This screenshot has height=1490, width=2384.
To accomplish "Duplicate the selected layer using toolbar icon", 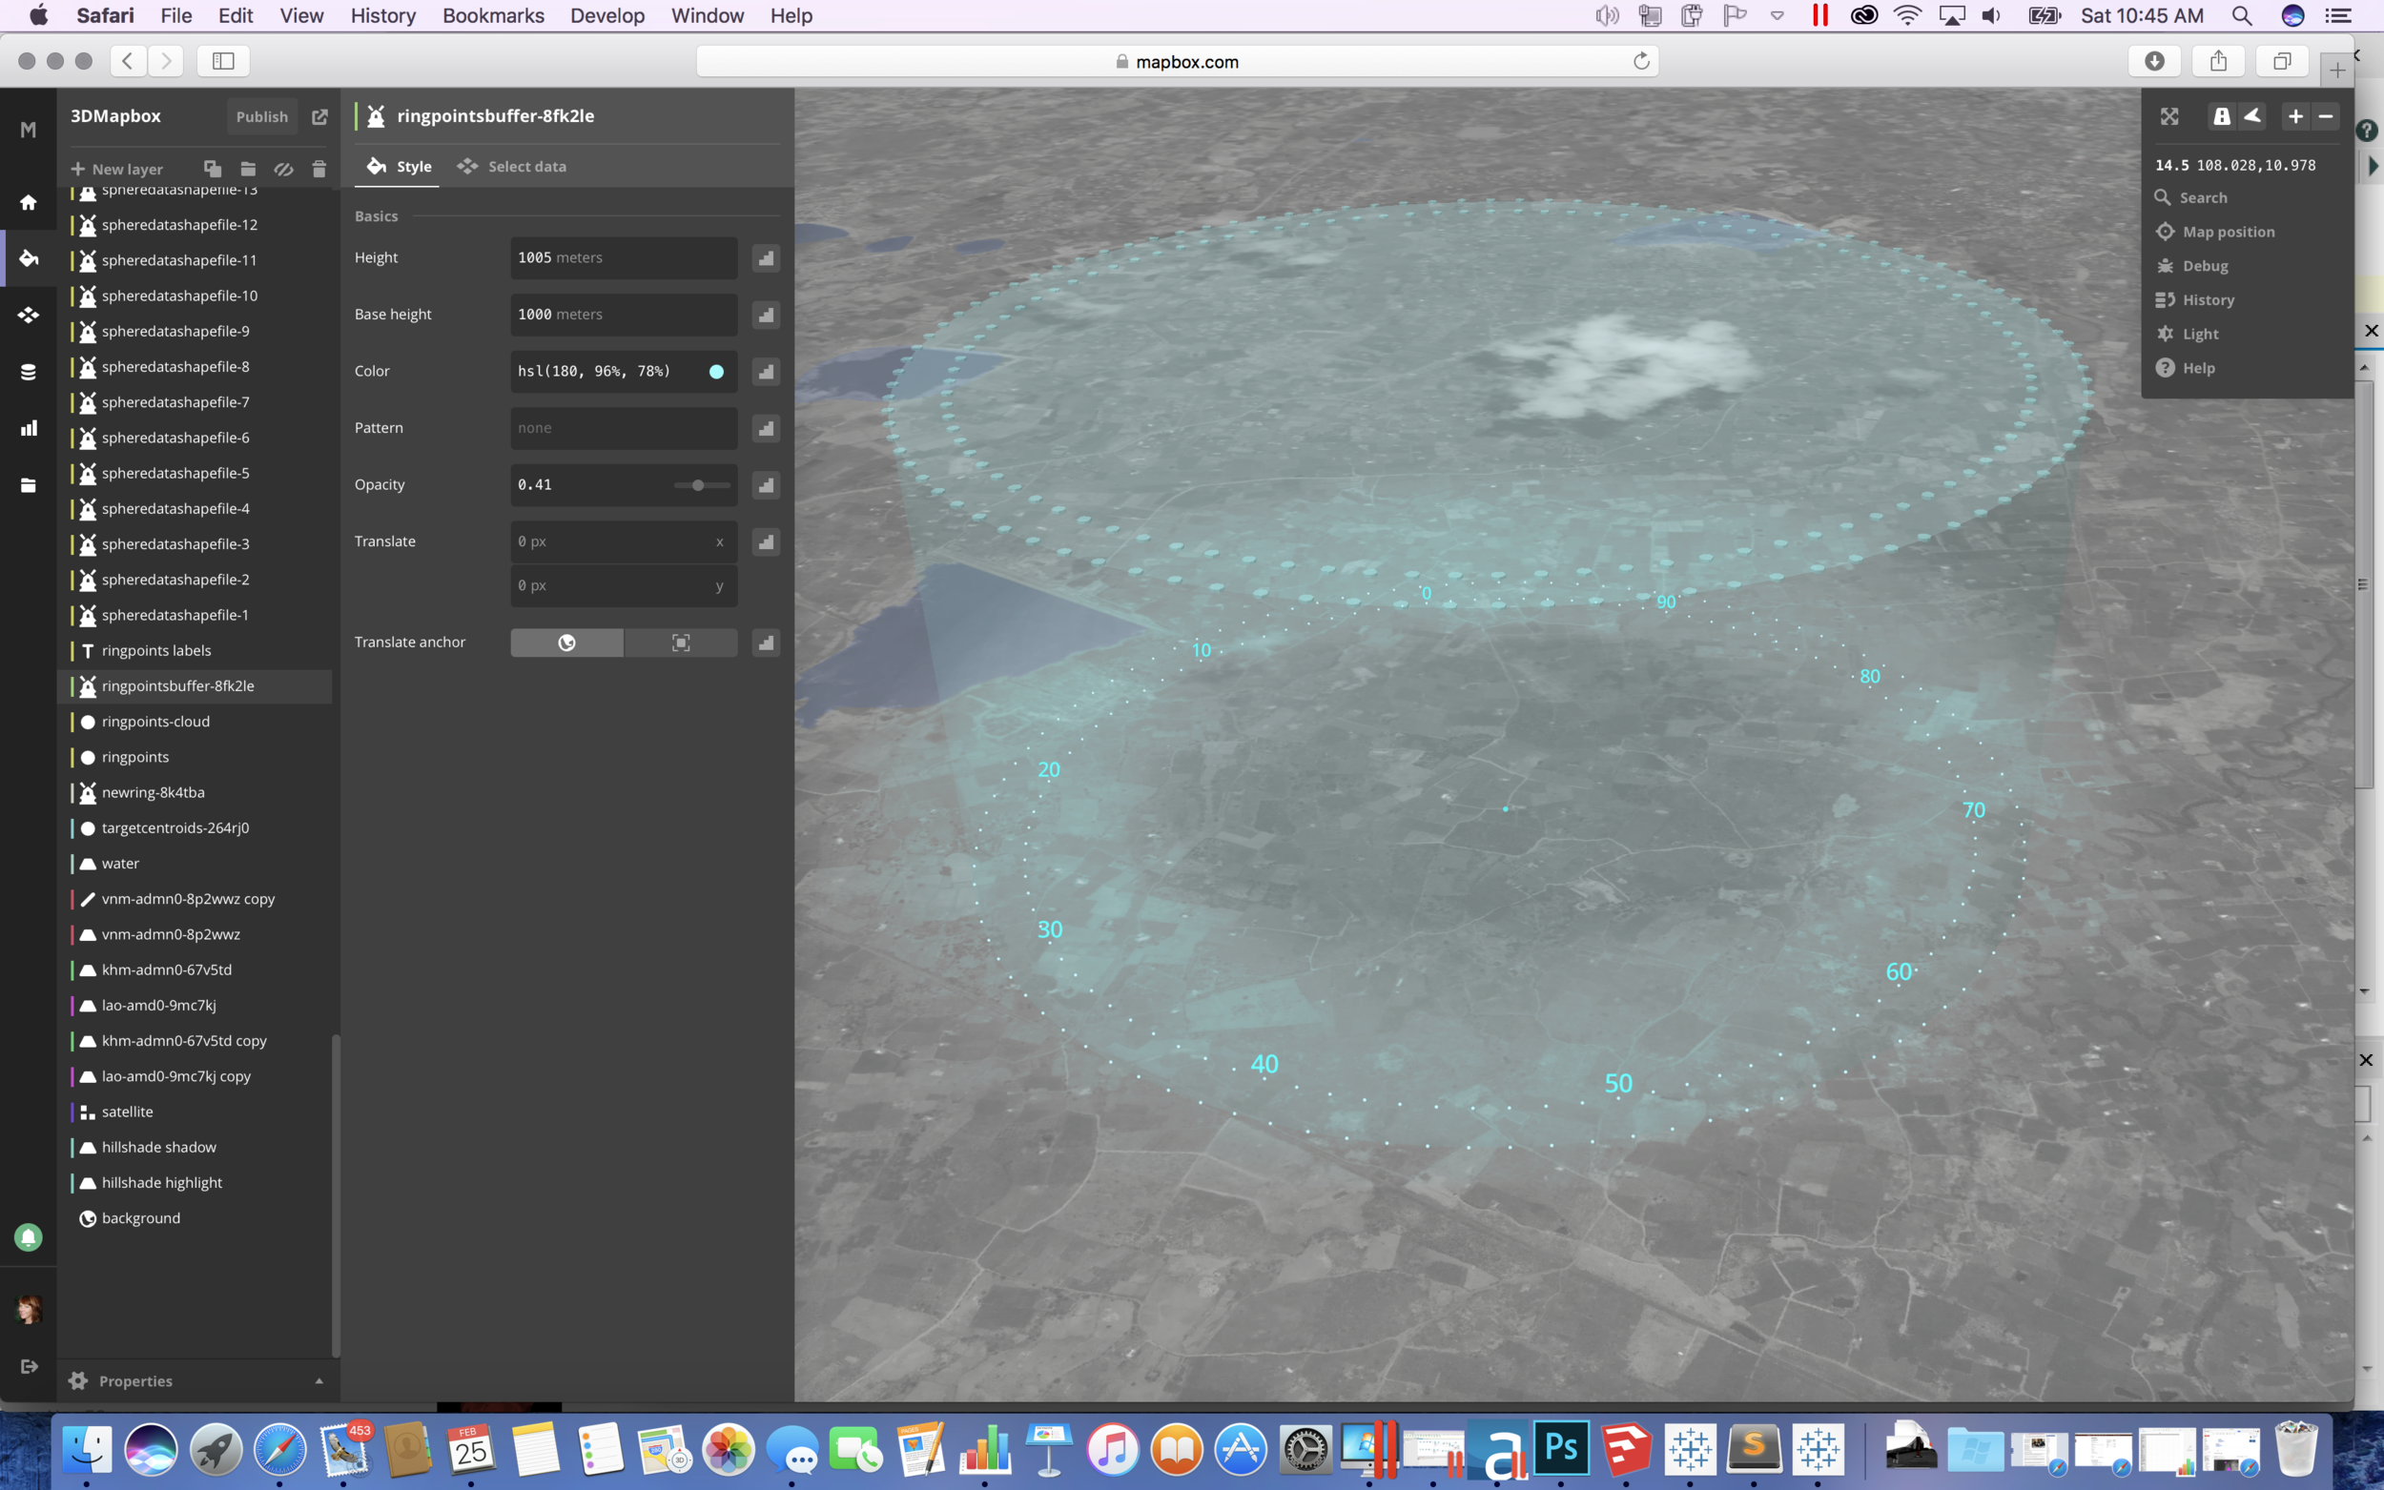I will tap(212, 169).
